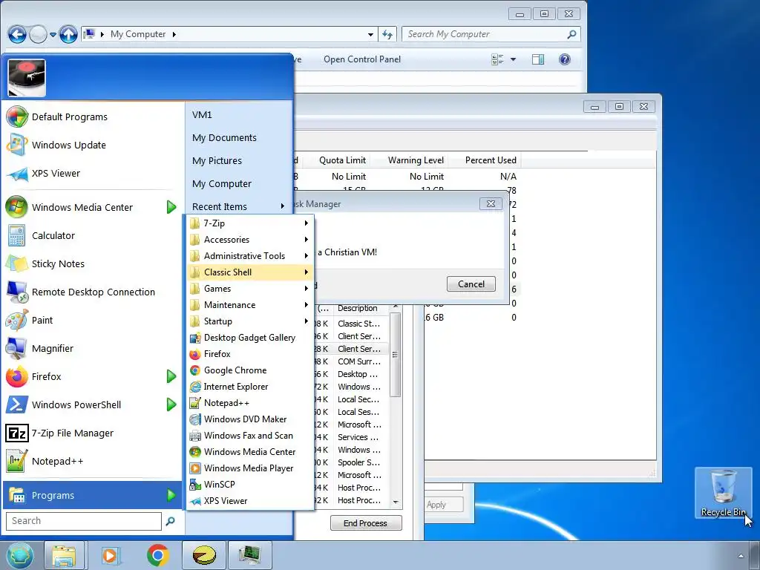
Task: Open the view options dropdown arrow
Action: tap(514, 59)
